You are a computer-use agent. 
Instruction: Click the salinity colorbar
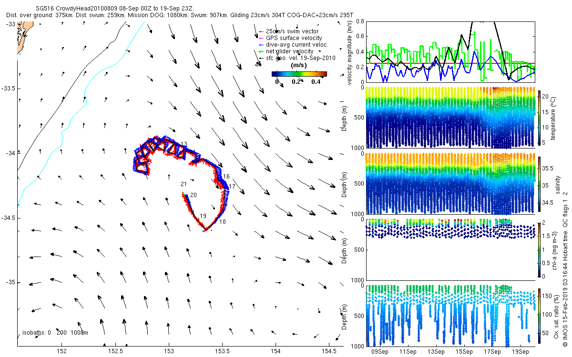tap(540, 184)
